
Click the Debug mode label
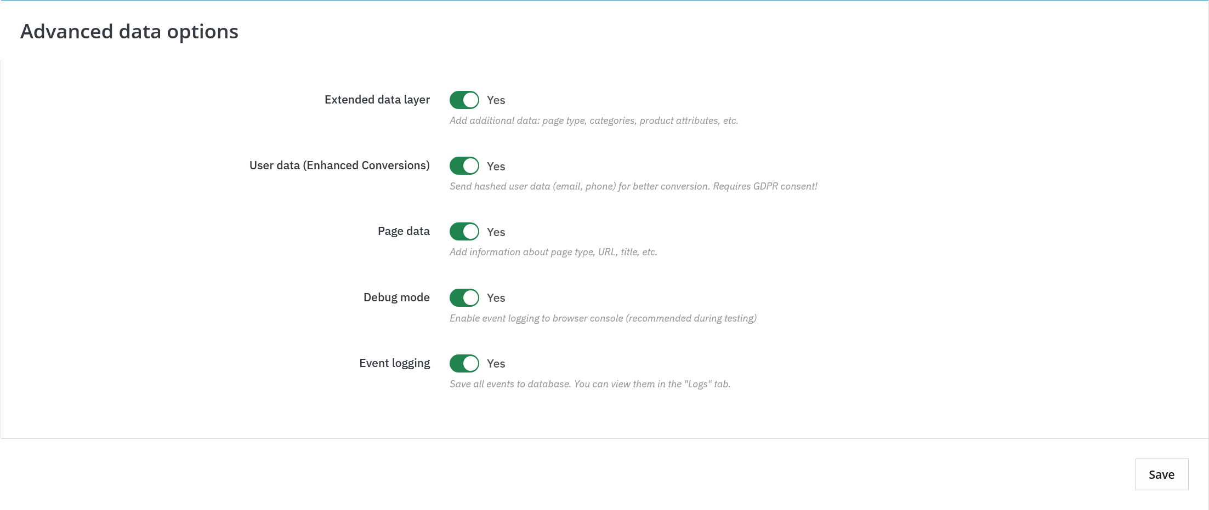396,297
